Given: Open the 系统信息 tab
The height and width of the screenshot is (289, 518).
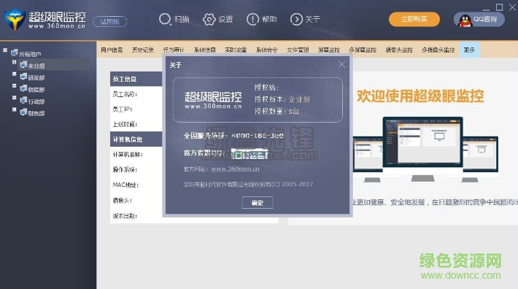Looking at the screenshot, I should tap(205, 50).
